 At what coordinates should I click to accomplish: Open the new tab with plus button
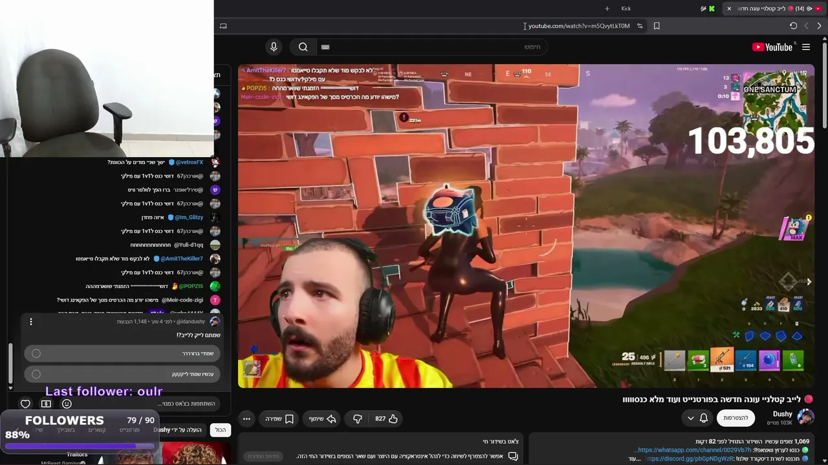(x=607, y=8)
